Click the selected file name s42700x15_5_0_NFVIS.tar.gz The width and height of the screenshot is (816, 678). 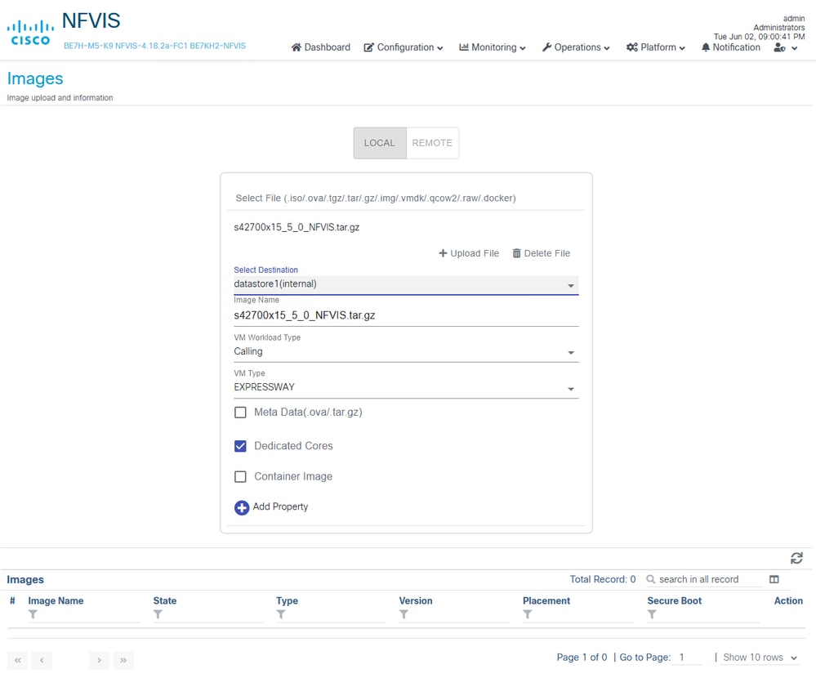pyautogui.click(x=297, y=227)
